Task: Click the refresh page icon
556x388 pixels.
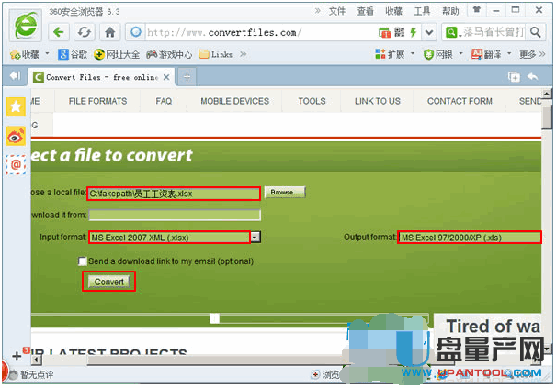Action: (85, 32)
